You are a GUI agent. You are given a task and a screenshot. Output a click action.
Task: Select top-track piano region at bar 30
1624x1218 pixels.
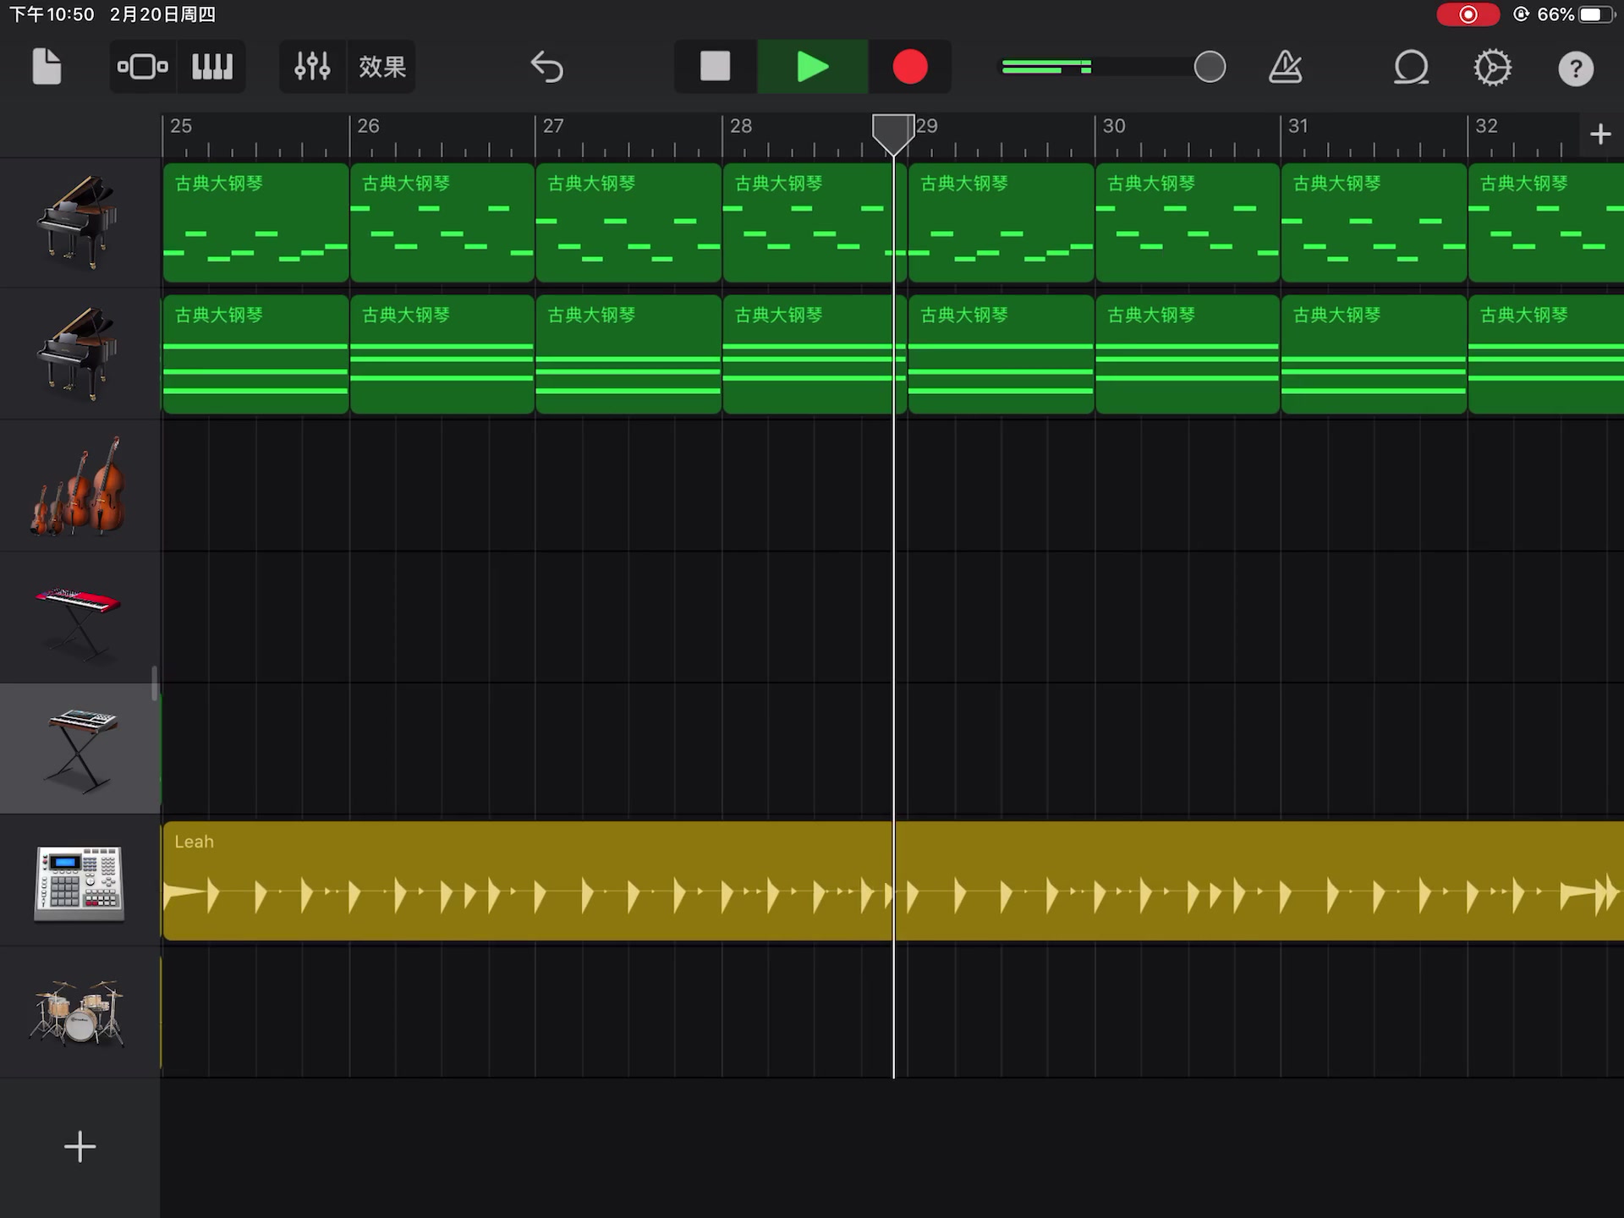click(x=1188, y=222)
